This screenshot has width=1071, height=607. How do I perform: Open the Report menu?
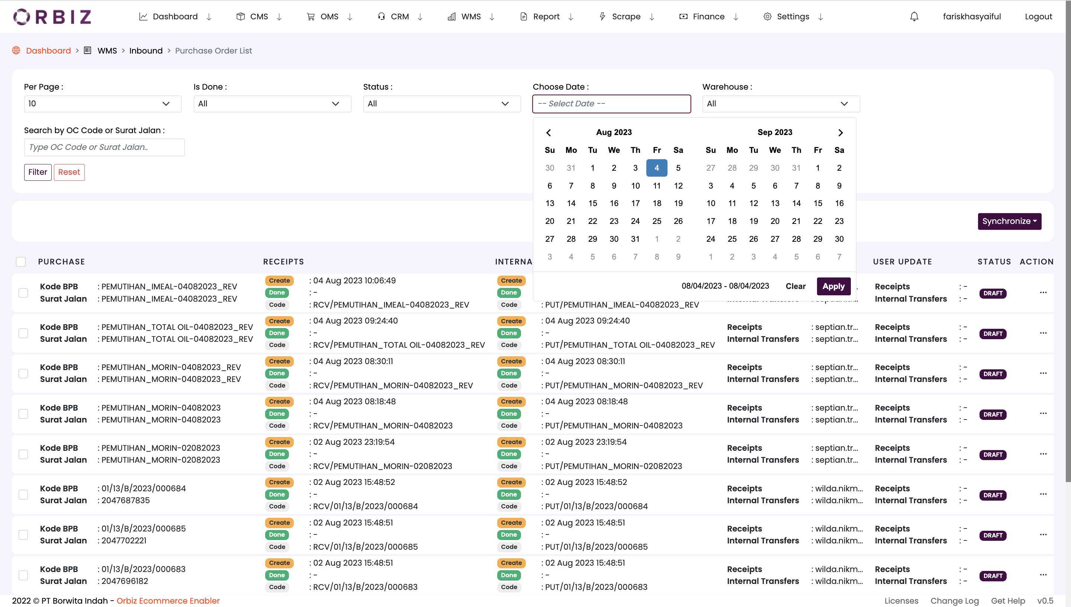[547, 17]
